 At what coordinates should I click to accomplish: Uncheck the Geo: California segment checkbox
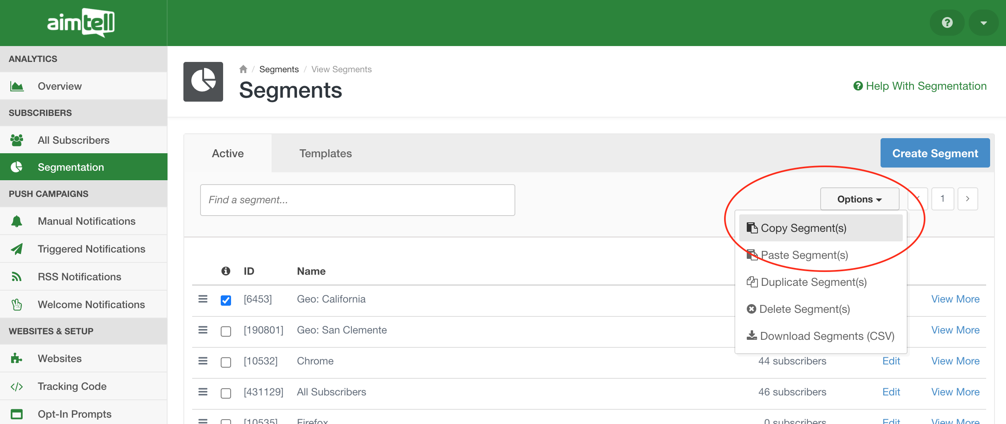[226, 300]
